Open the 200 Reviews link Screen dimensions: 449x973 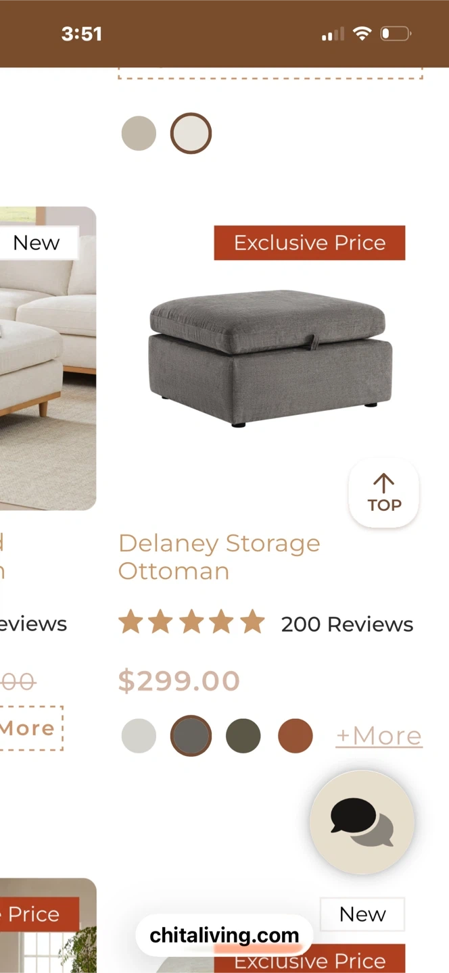click(x=347, y=624)
